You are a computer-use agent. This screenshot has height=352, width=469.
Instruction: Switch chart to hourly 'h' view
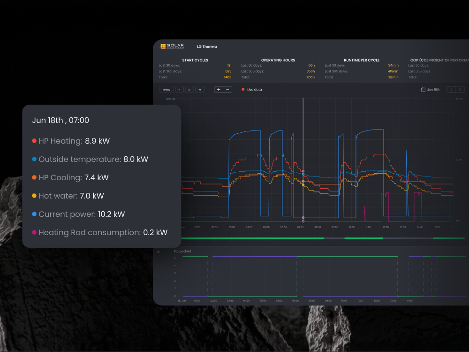point(180,90)
